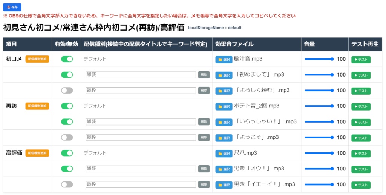
Task: Select file for ポテト音_2回.mp3 row
Action: tap(224, 106)
